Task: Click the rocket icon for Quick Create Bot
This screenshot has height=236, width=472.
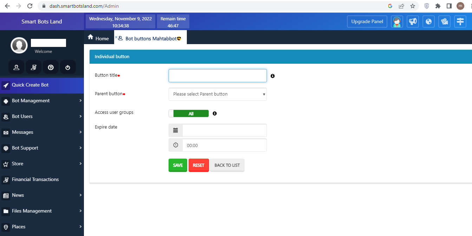Action: (6, 85)
